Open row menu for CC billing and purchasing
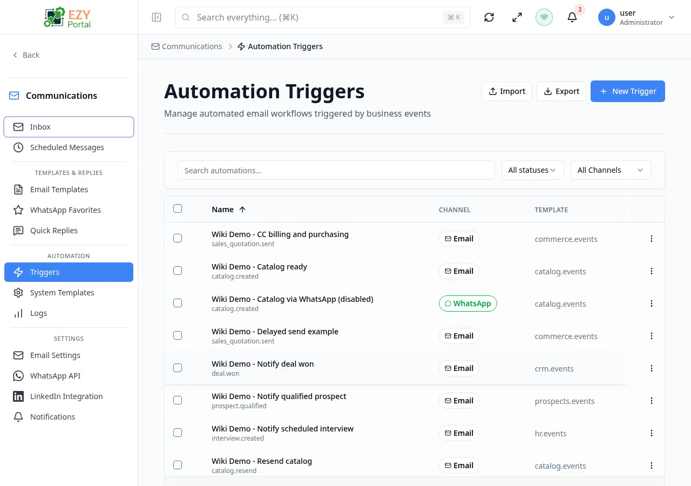 pyautogui.click(x=652, y=239)
